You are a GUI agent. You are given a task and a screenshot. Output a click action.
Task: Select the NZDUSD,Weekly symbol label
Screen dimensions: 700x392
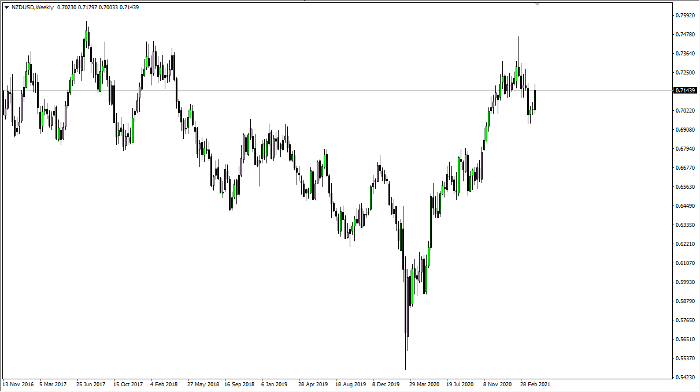tap(32, 8)
